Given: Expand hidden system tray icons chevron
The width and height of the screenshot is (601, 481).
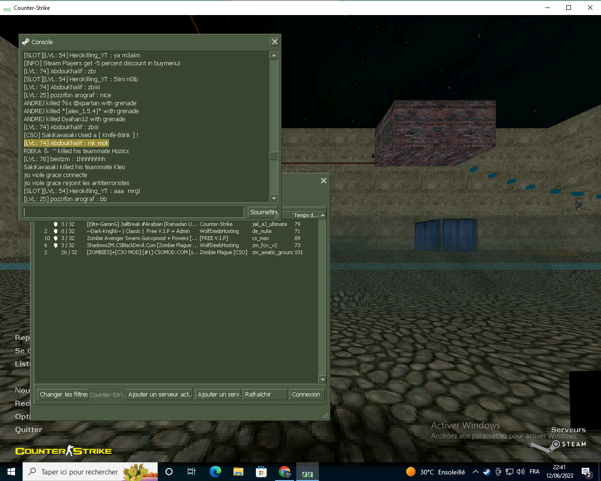Looking at the screenshot, I should point(475,472).
